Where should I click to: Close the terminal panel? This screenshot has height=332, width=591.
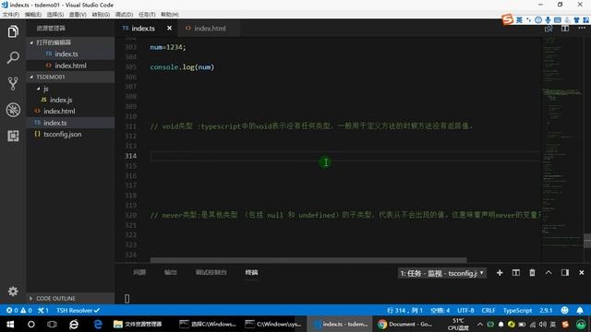tap(581, 273)
